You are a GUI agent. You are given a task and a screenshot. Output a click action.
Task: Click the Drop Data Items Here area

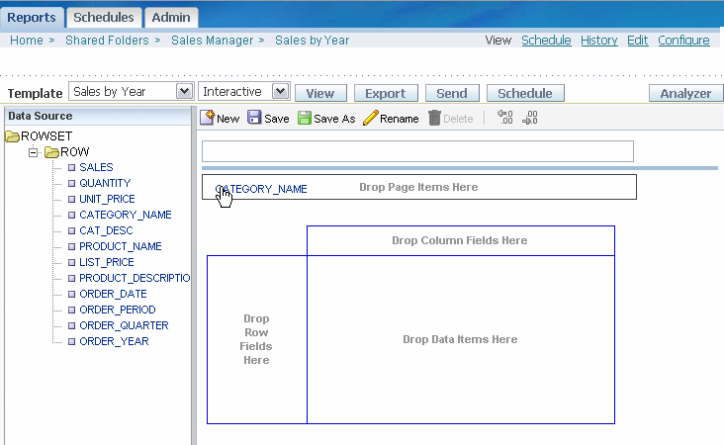click(460, 339)
